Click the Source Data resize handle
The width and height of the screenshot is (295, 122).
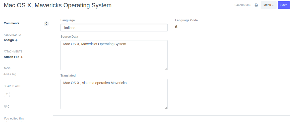(x=166, y=69)
